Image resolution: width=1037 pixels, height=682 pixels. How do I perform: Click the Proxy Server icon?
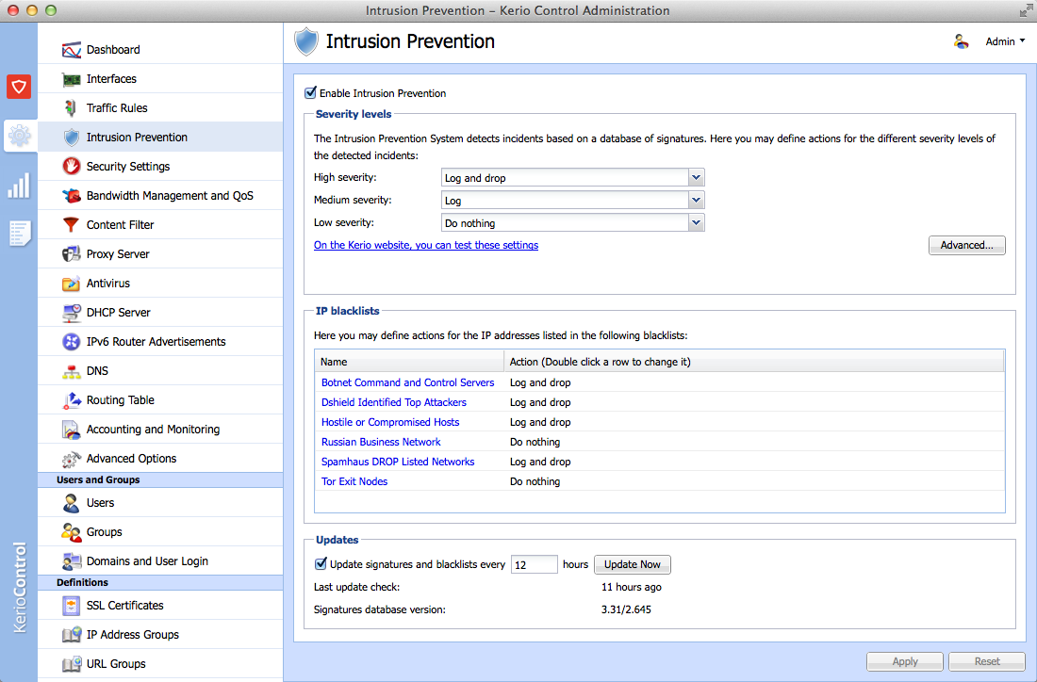pyautogui.click(x=71, y=253)
